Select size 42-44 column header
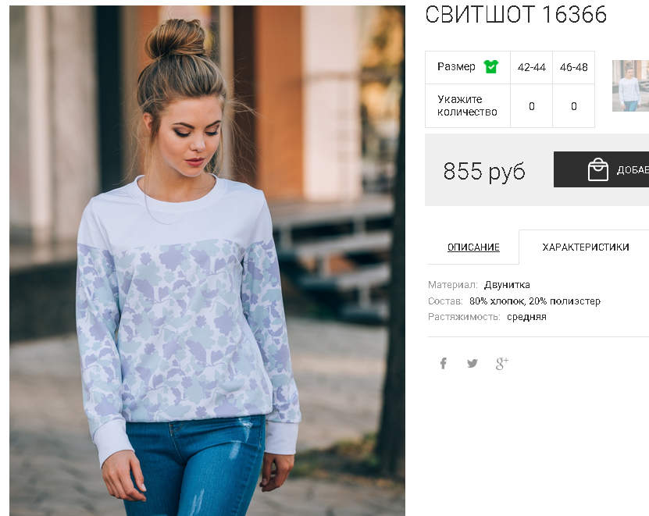The height and width of the screenshot is (516, 649). [531, 67]
